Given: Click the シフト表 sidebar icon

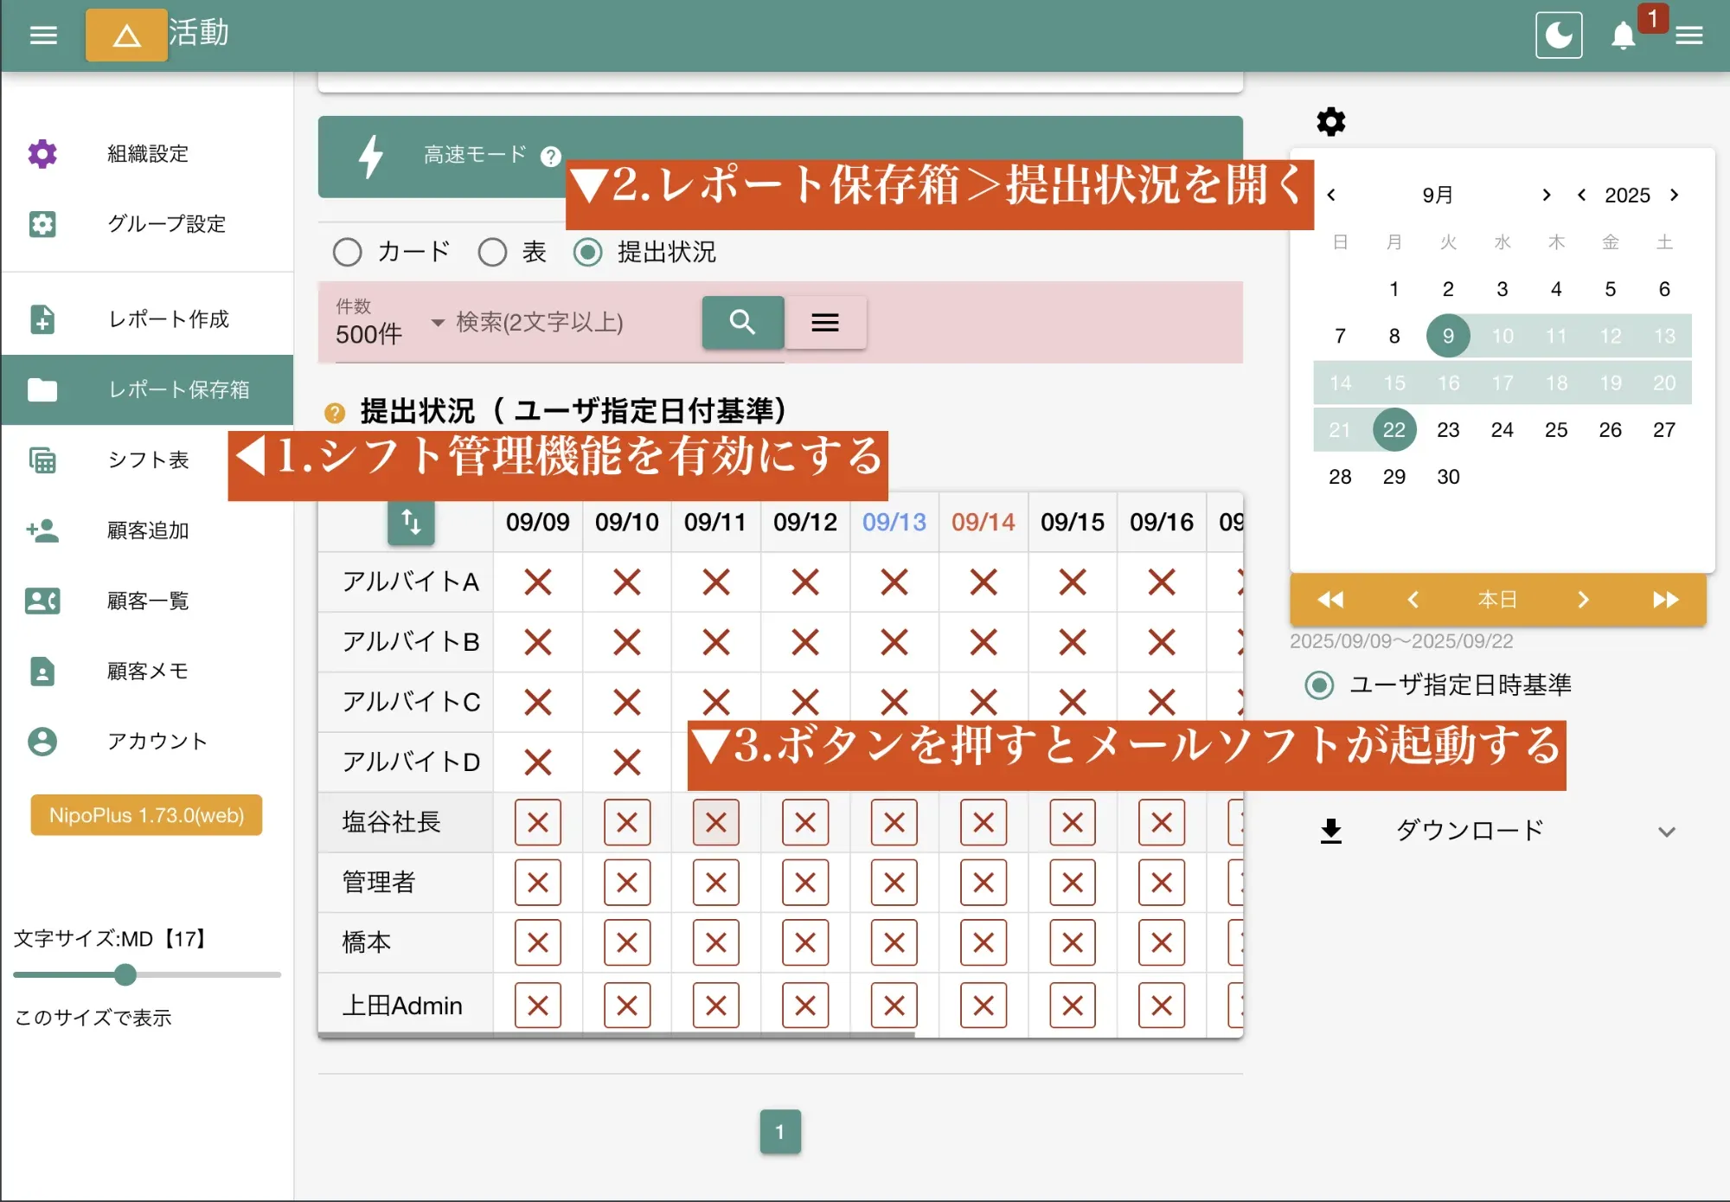Looking at the screenshot, I should point(43,460).
